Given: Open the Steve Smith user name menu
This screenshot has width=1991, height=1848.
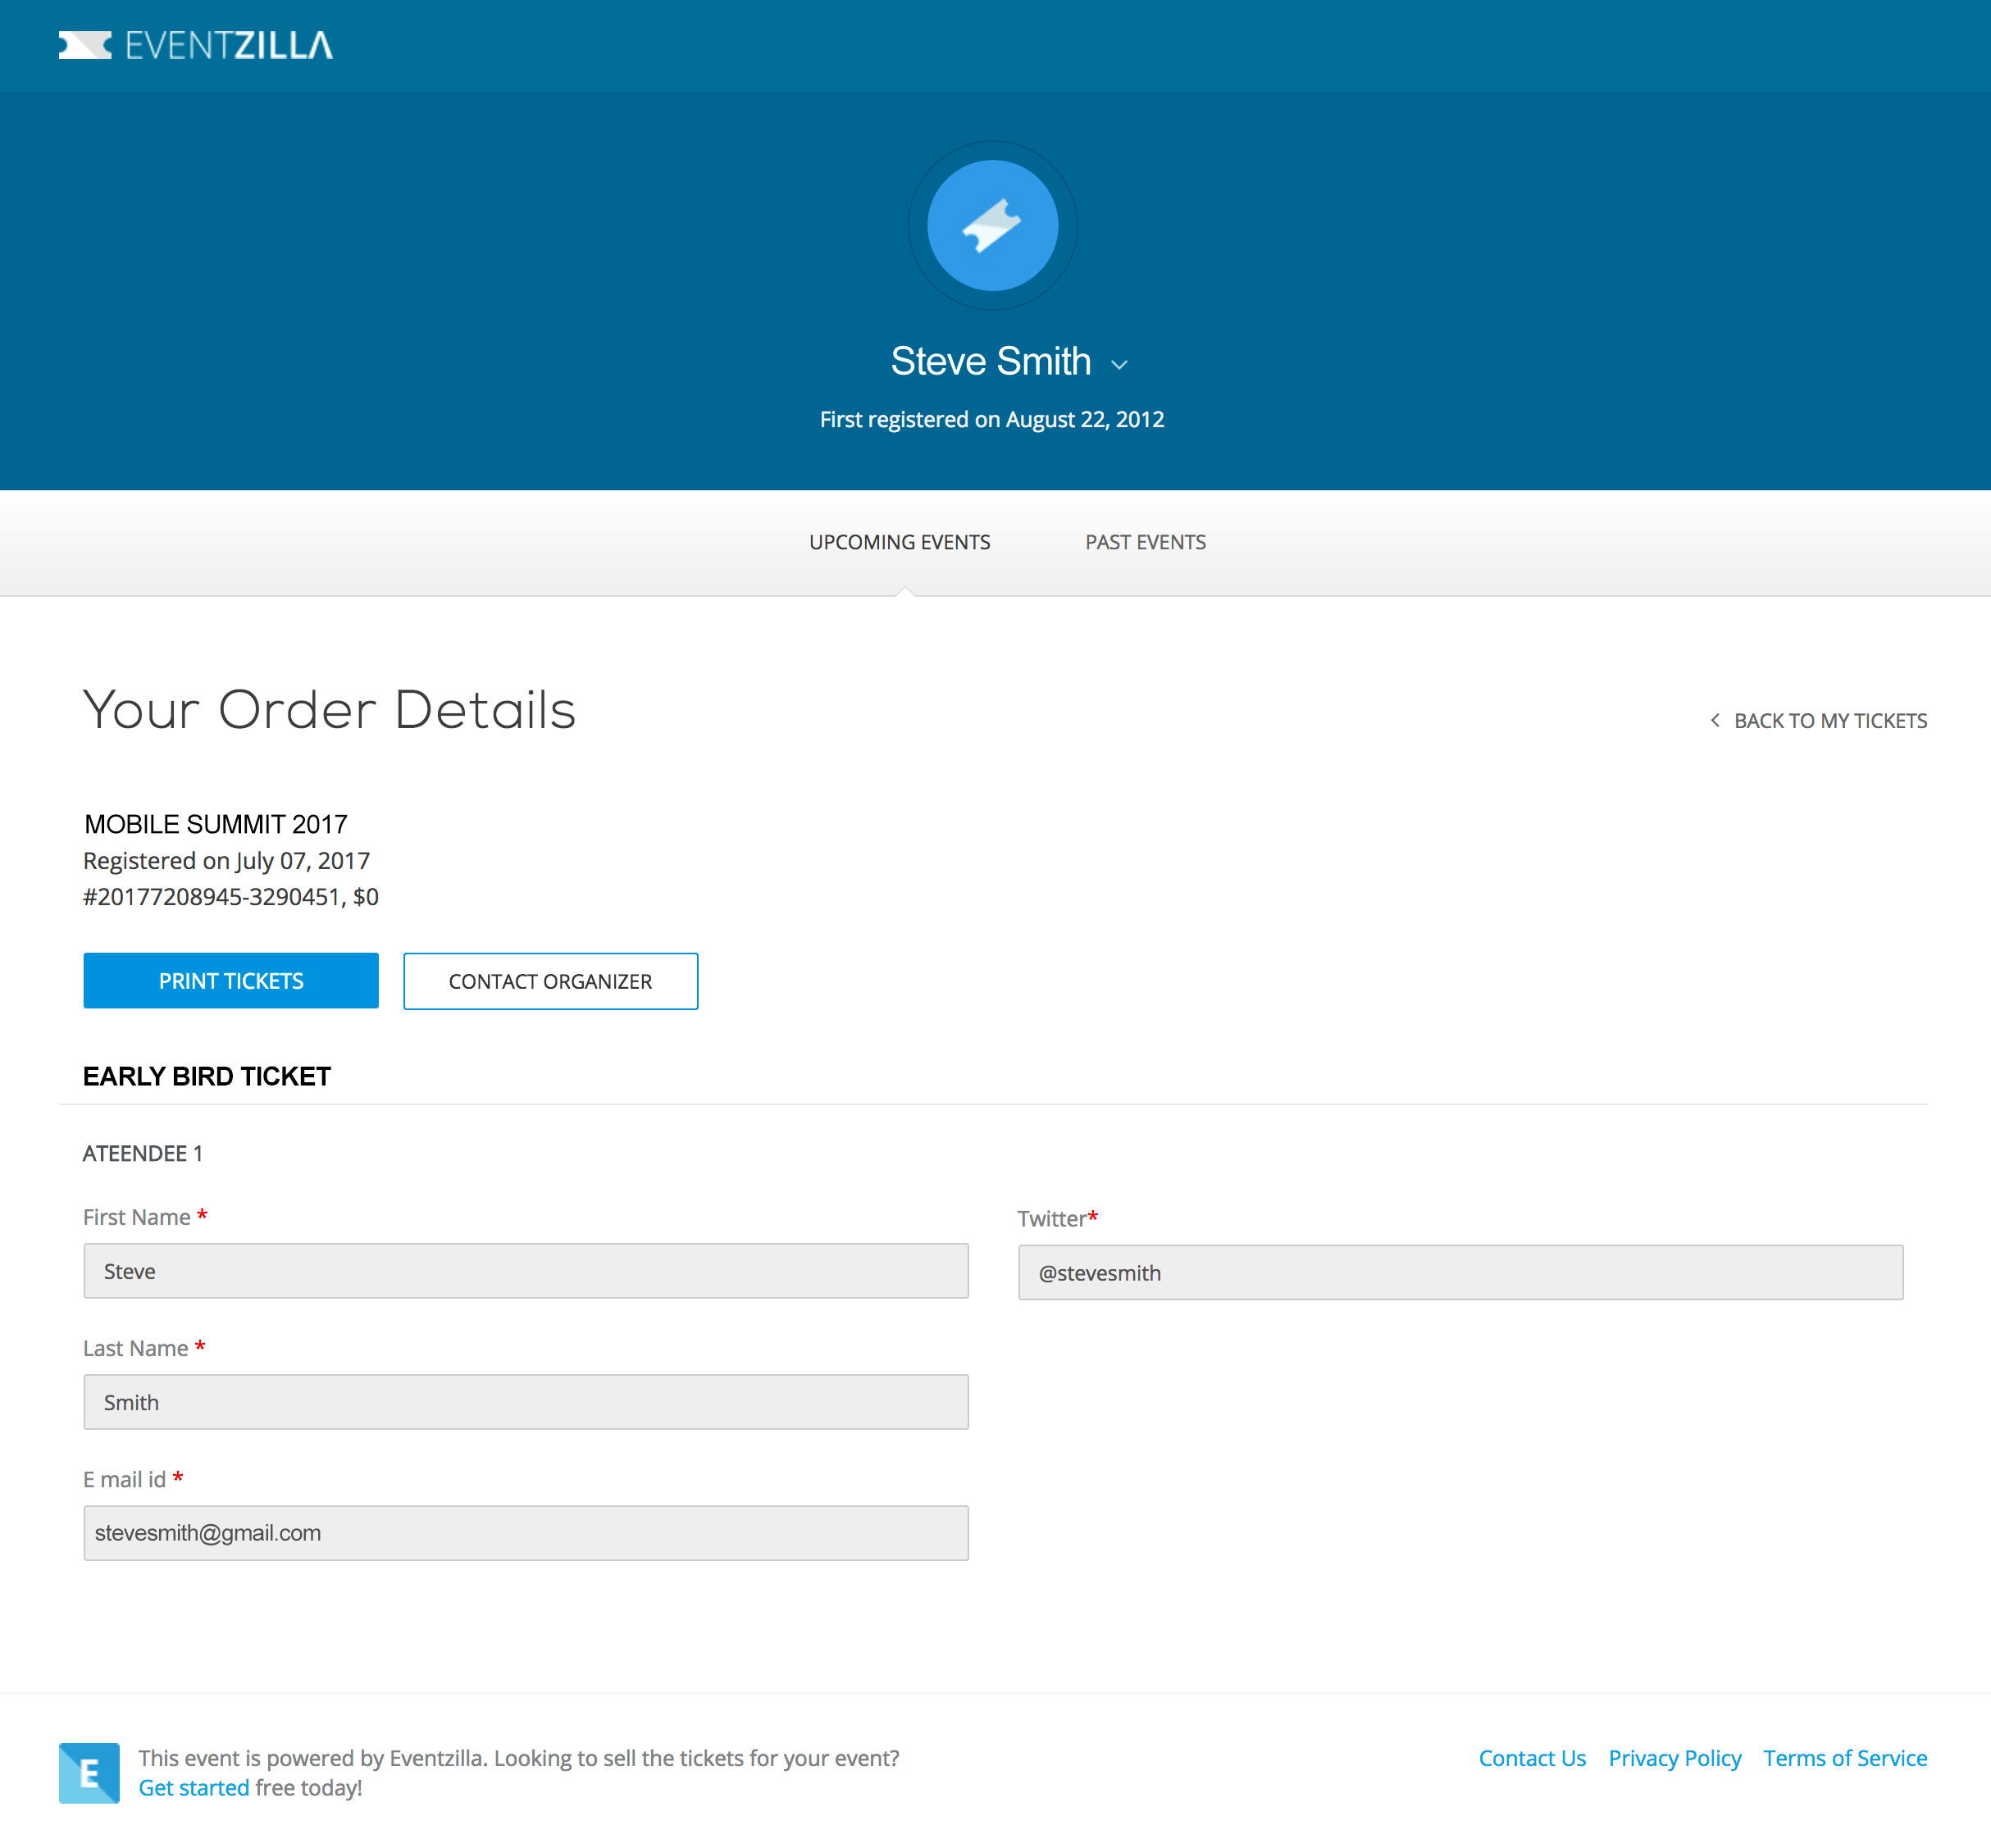Looking at the screenshot, I should click(990, 361).
